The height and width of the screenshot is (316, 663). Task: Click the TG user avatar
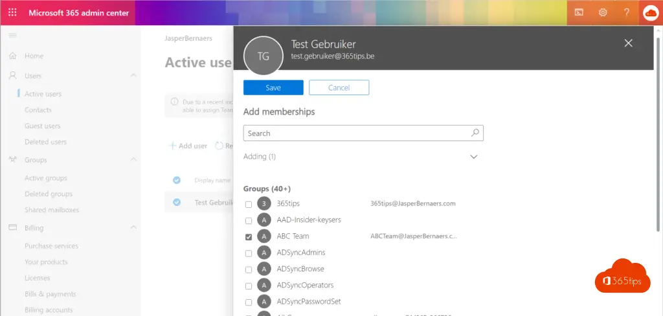coord(264,56)
